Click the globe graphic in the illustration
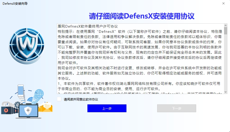Viewport: 230px width, 132px height. pos(39,94)
